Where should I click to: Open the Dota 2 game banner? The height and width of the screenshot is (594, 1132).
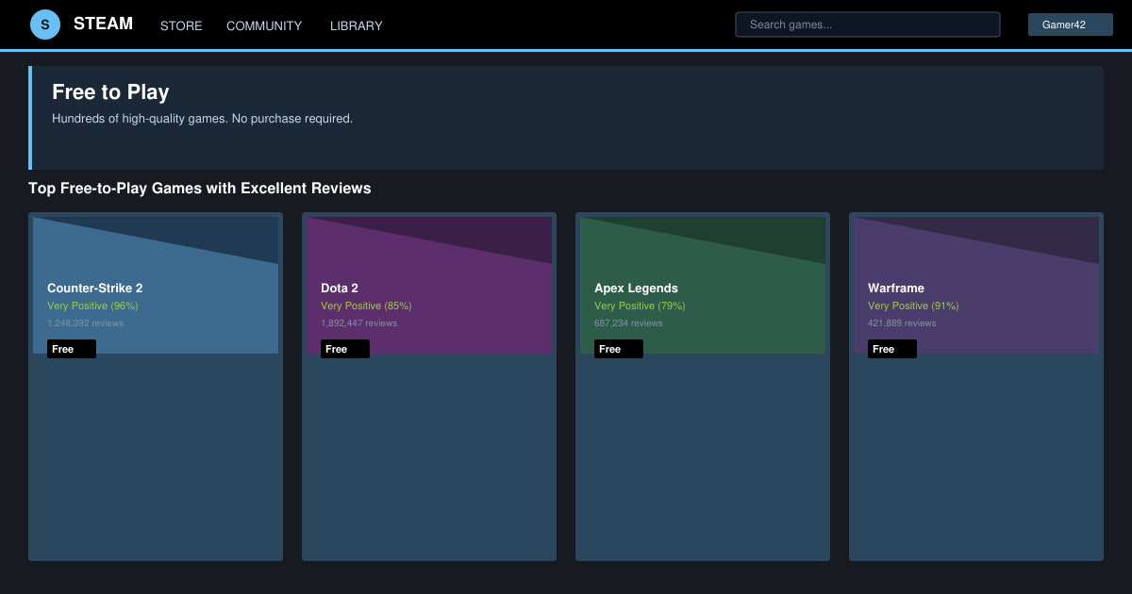pyautogui.click(x=429, y=285)
